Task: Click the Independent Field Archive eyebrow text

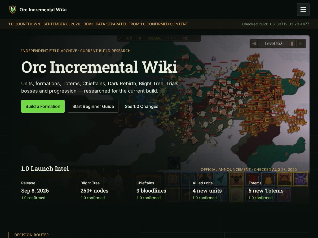Action: pos(76,51)
